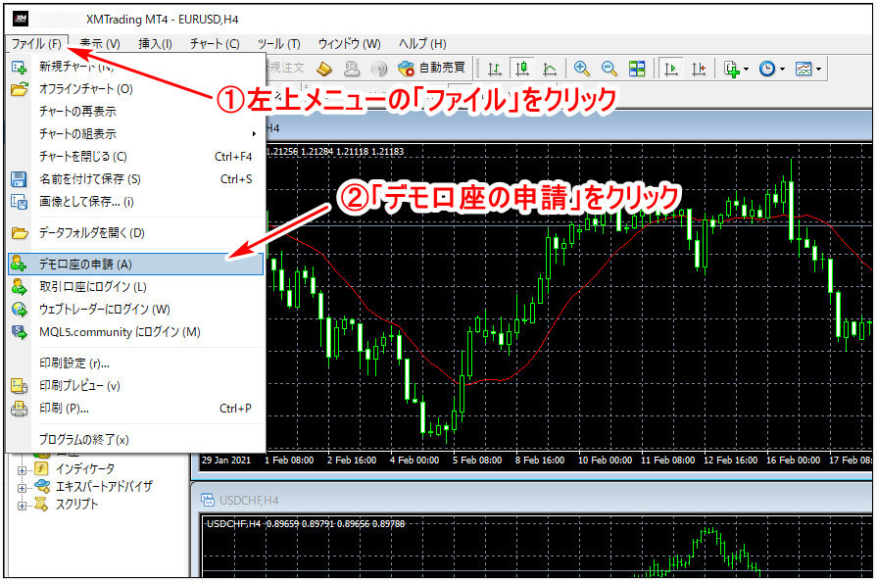Open the indicators list dropdown icon

click(736, 69)
